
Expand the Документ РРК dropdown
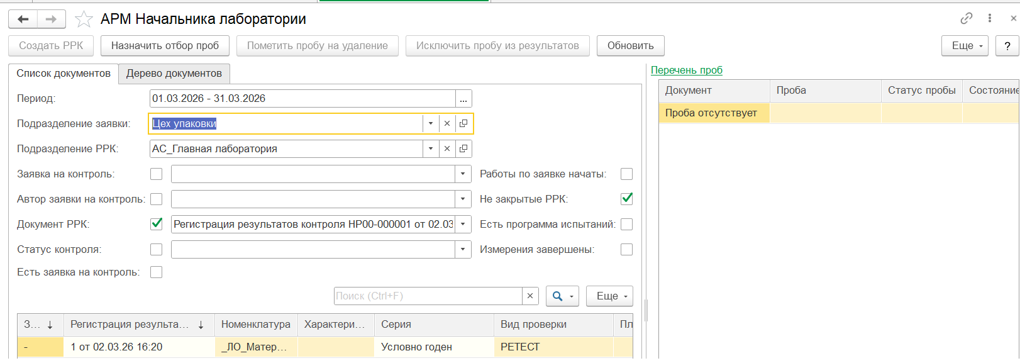[463, 224]
